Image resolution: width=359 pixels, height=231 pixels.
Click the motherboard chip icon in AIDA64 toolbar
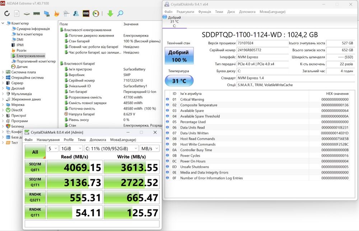coord(27,14)
